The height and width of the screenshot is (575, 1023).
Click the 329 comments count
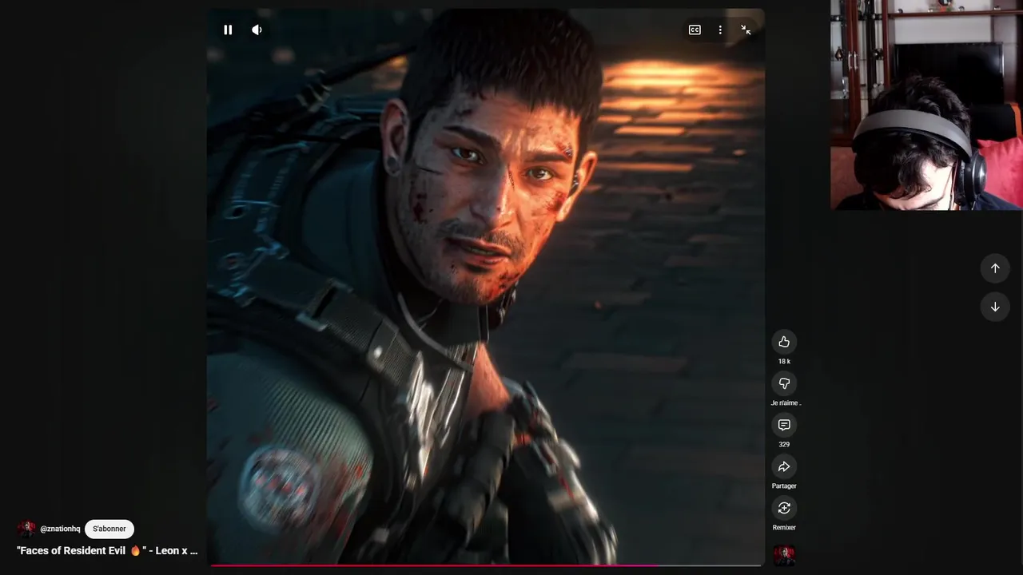click(x=784, y=444)
